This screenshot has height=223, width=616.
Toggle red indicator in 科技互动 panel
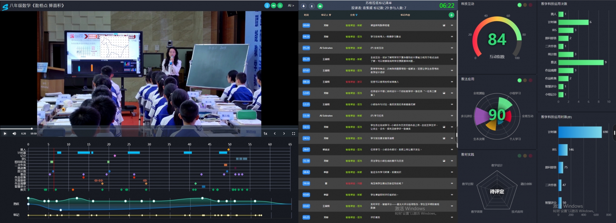click(x=530, y=5)
